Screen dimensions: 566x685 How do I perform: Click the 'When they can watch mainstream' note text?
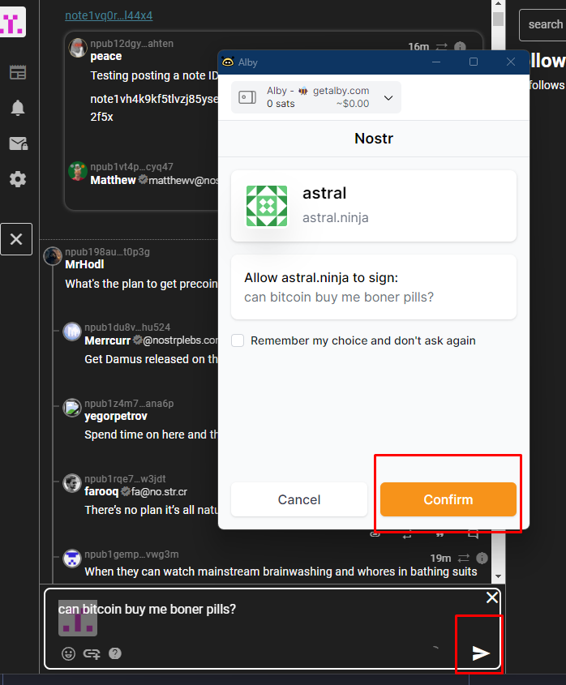(281, 572)
